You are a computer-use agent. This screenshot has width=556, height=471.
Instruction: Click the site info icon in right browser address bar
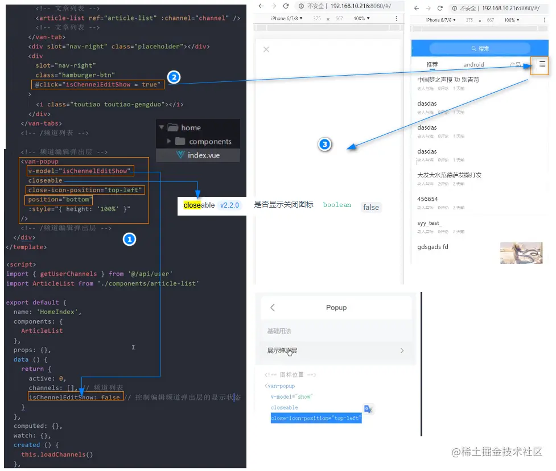pyautogui.click(x=454, y=8)
